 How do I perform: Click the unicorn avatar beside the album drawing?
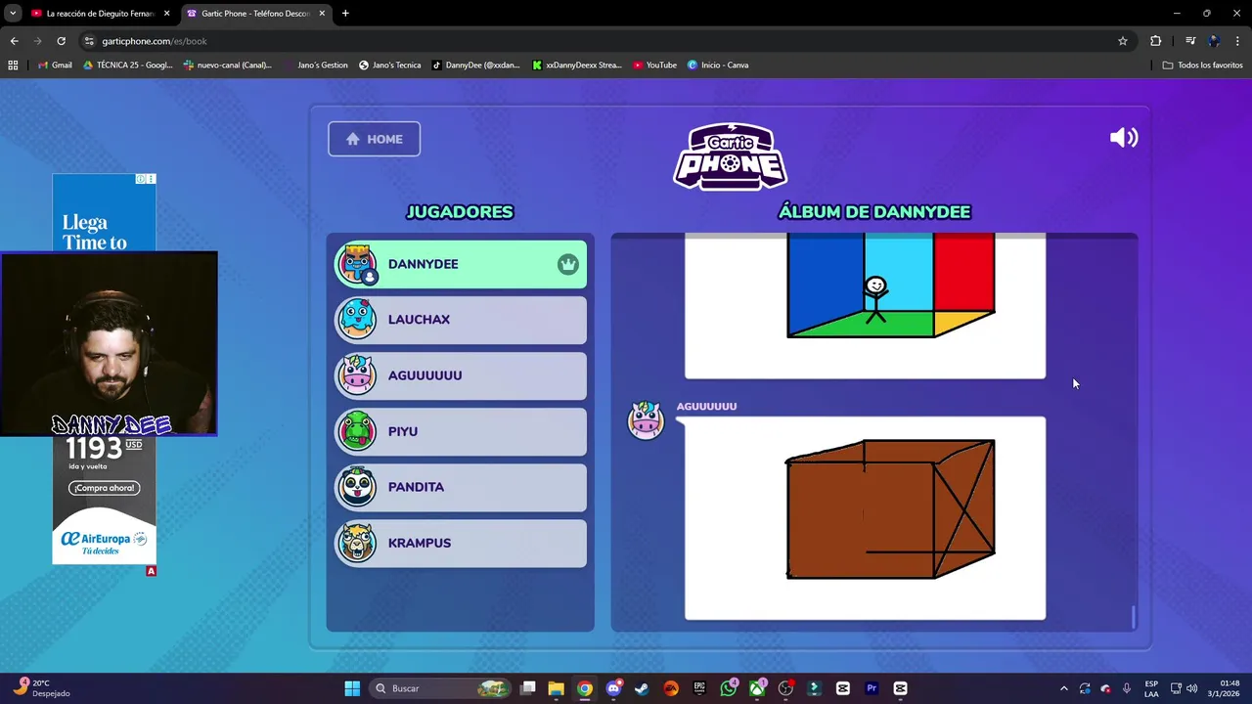point(646,420)
